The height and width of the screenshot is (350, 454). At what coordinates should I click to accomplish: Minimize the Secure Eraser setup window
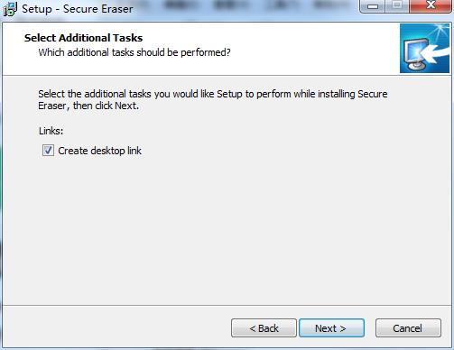(x=373, y=6)
